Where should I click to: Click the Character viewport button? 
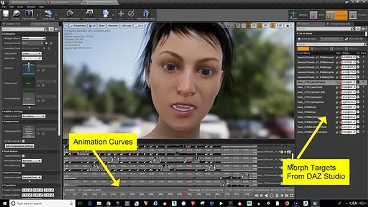(x=113, y=26)
